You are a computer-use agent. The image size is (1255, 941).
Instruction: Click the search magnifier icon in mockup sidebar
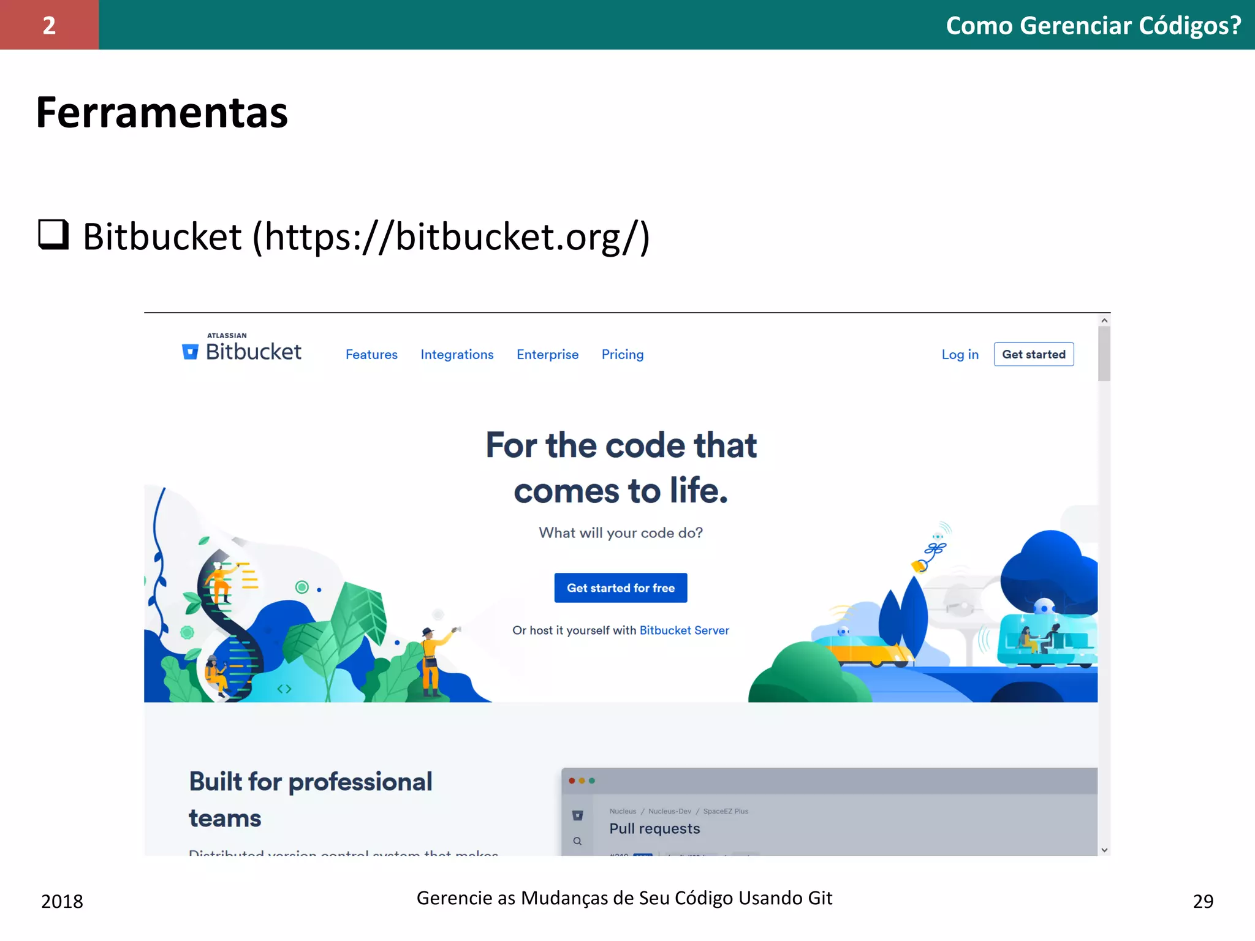[x=577, y=841]
